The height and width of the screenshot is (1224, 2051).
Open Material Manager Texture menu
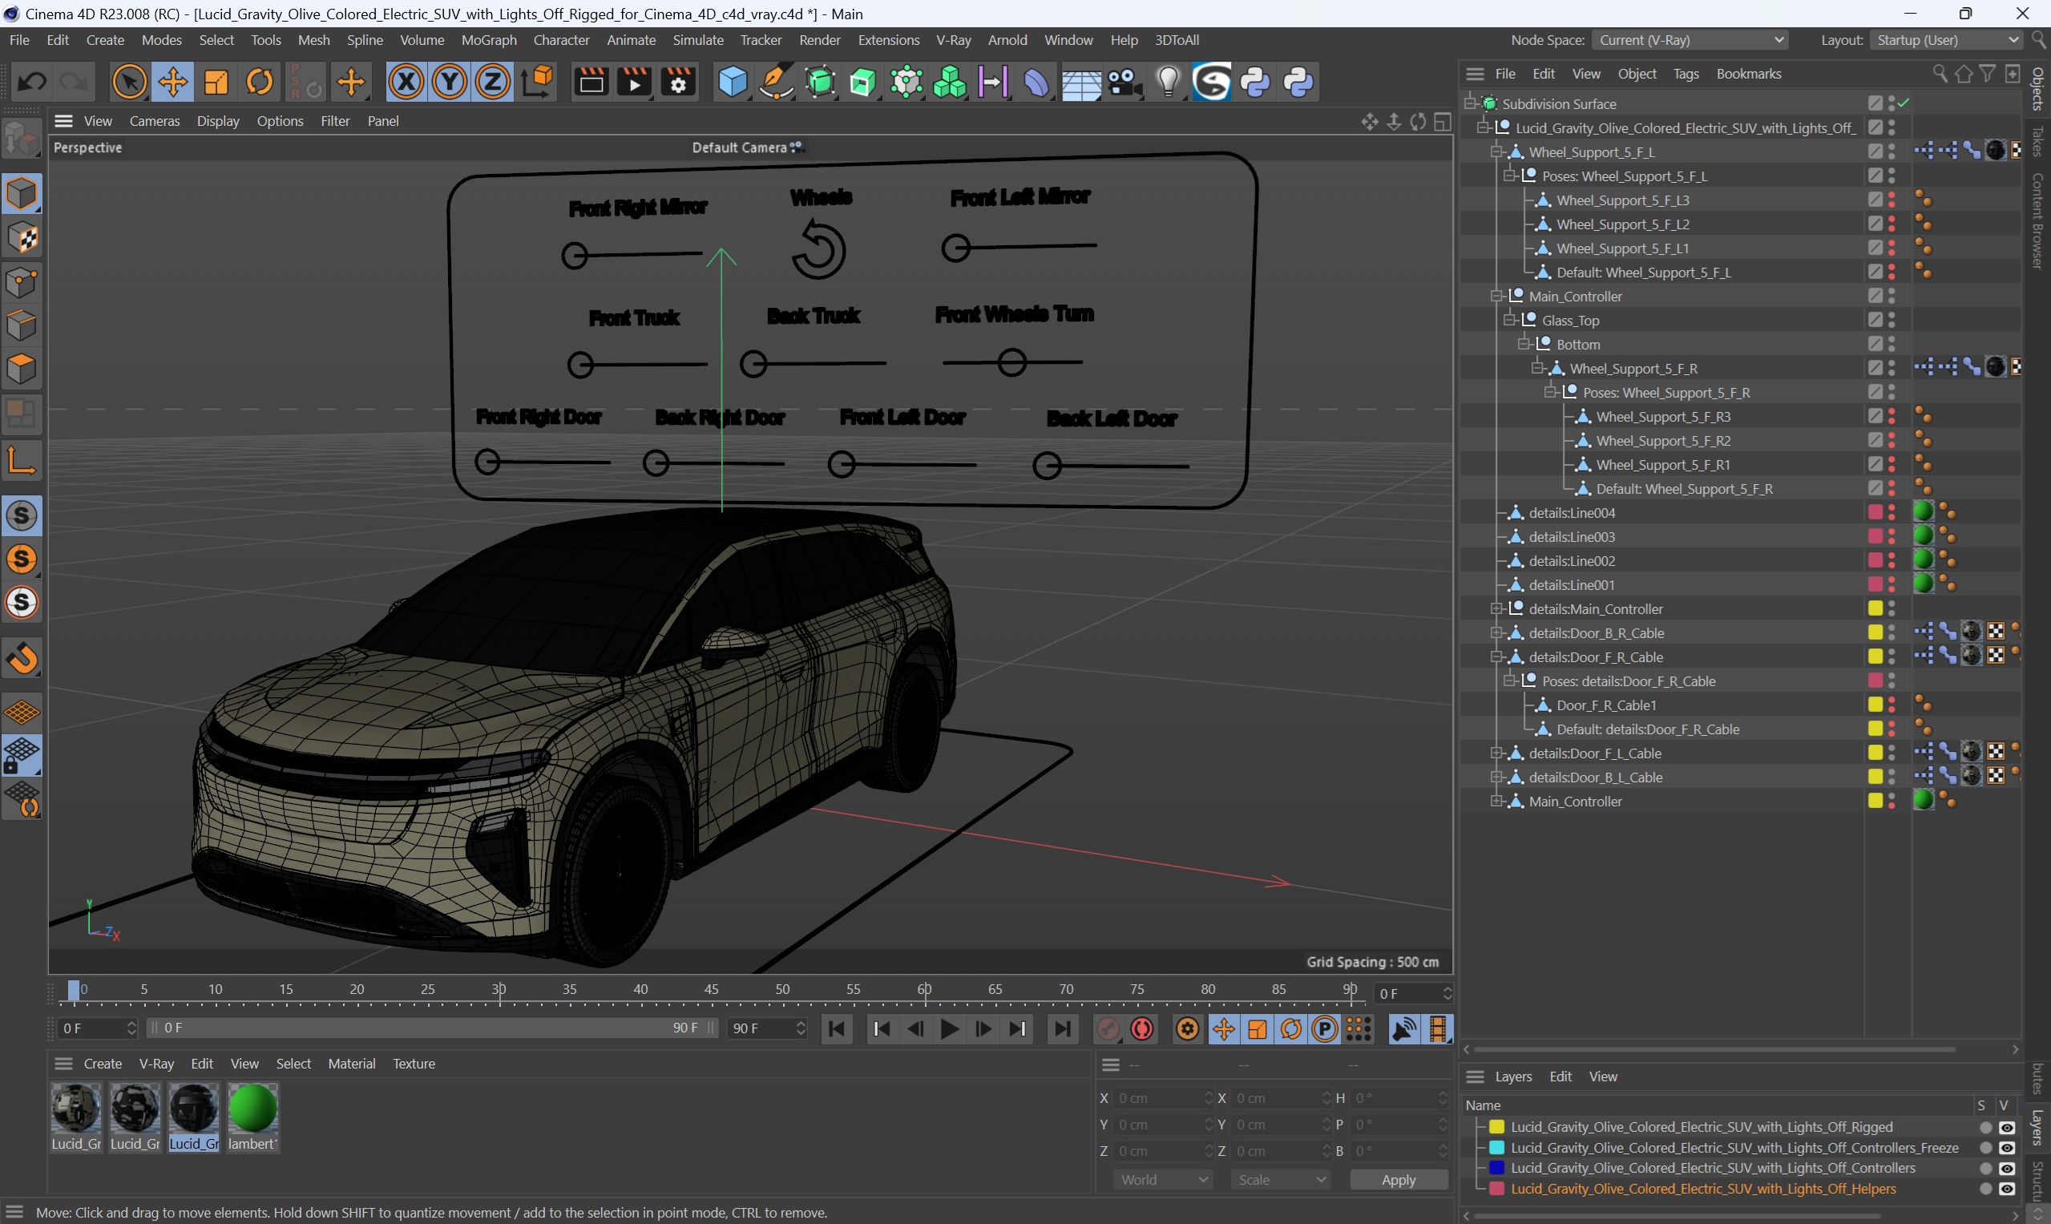pos(414,1064)
